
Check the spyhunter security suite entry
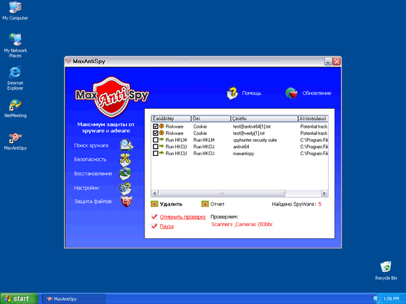[155, 139]
